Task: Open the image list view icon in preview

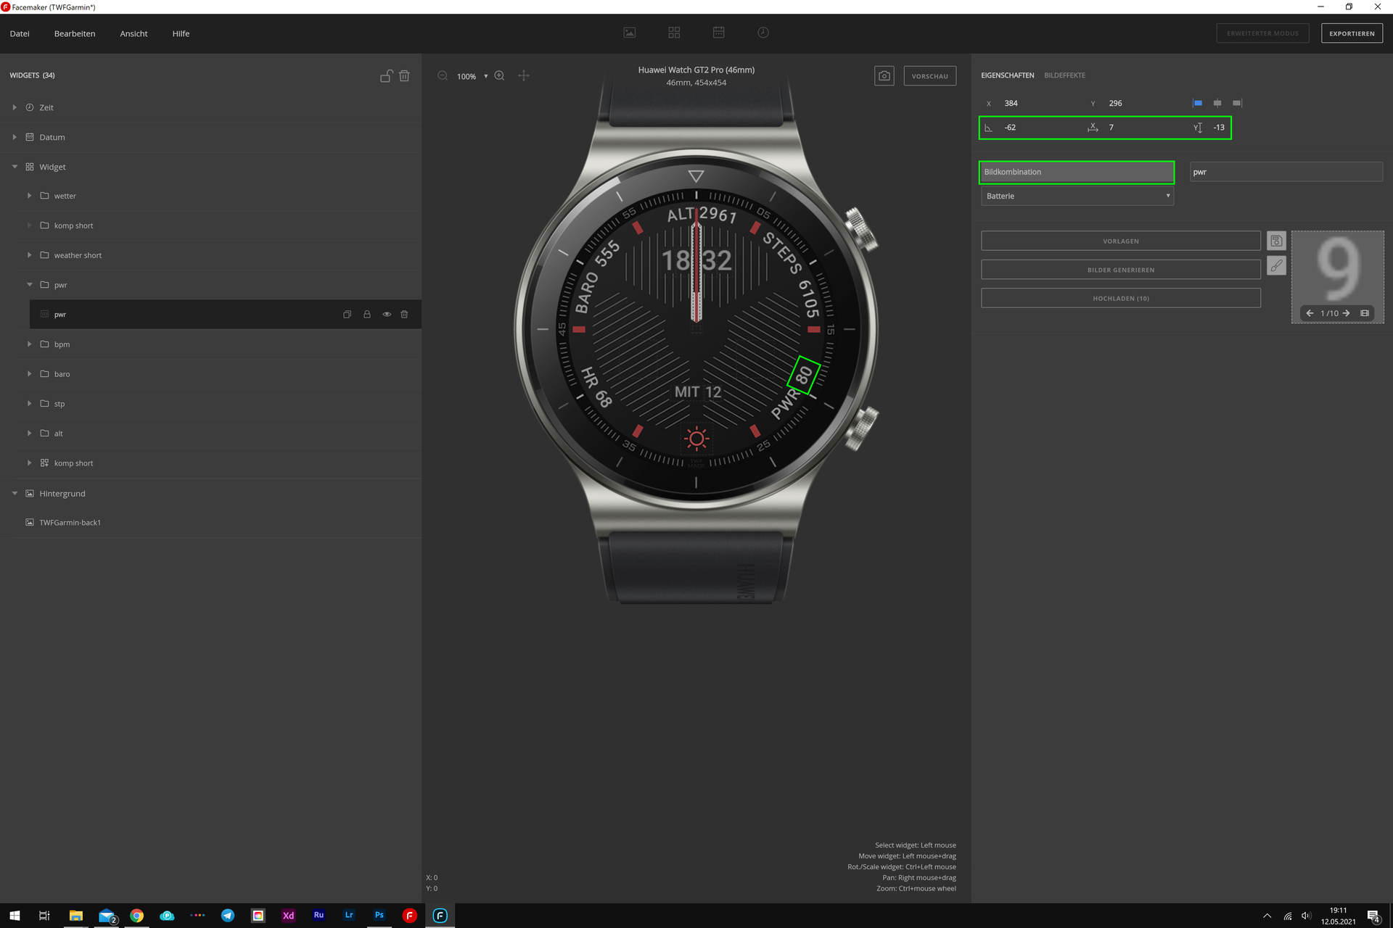Action: pos(1365,313)
